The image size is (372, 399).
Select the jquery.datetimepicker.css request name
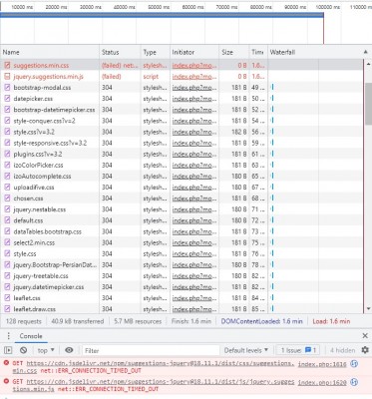(x=49, y=287)
